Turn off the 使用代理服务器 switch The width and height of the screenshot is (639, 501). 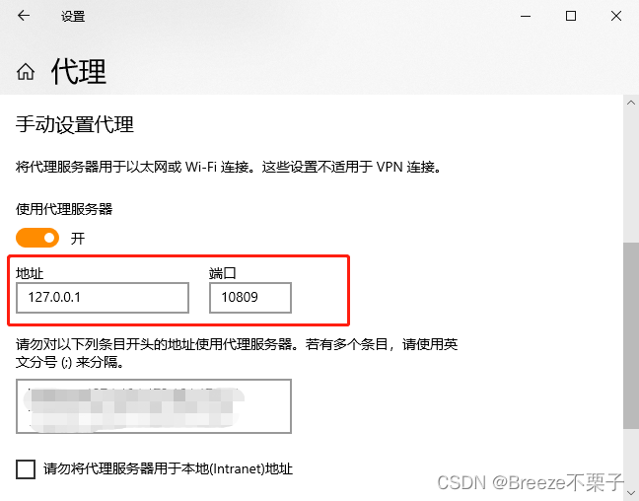(37, 238)
